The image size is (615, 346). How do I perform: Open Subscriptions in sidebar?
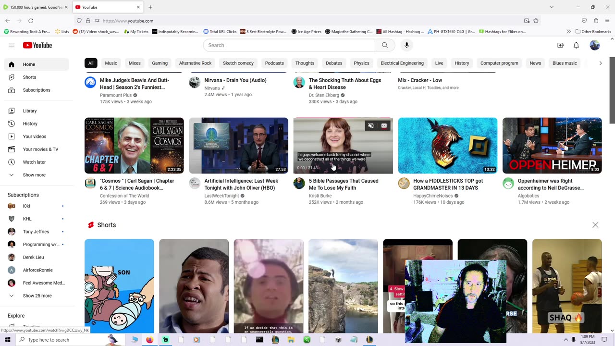(x=37, y=90)
